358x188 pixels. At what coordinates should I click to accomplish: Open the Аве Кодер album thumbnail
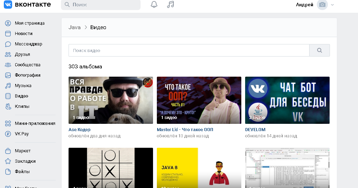tap(111, 100)
